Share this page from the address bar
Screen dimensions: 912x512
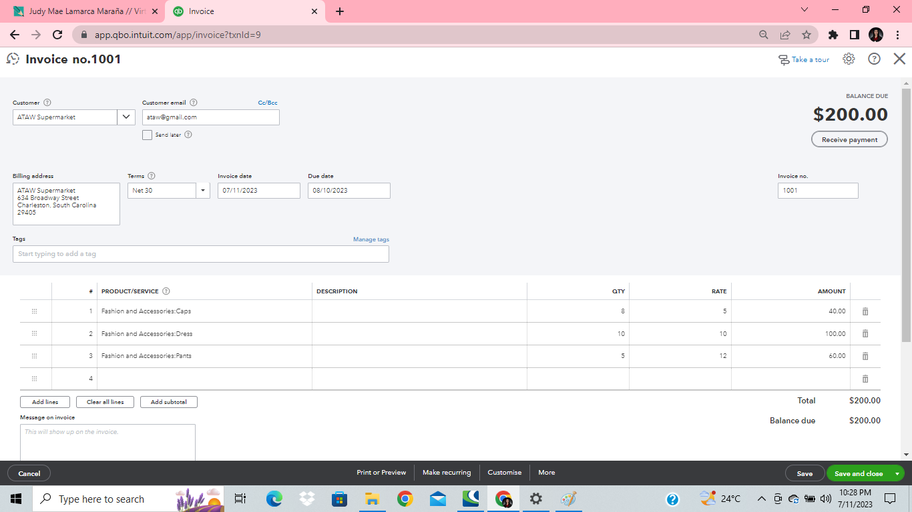pyautogui.click(x=785, y=35)
